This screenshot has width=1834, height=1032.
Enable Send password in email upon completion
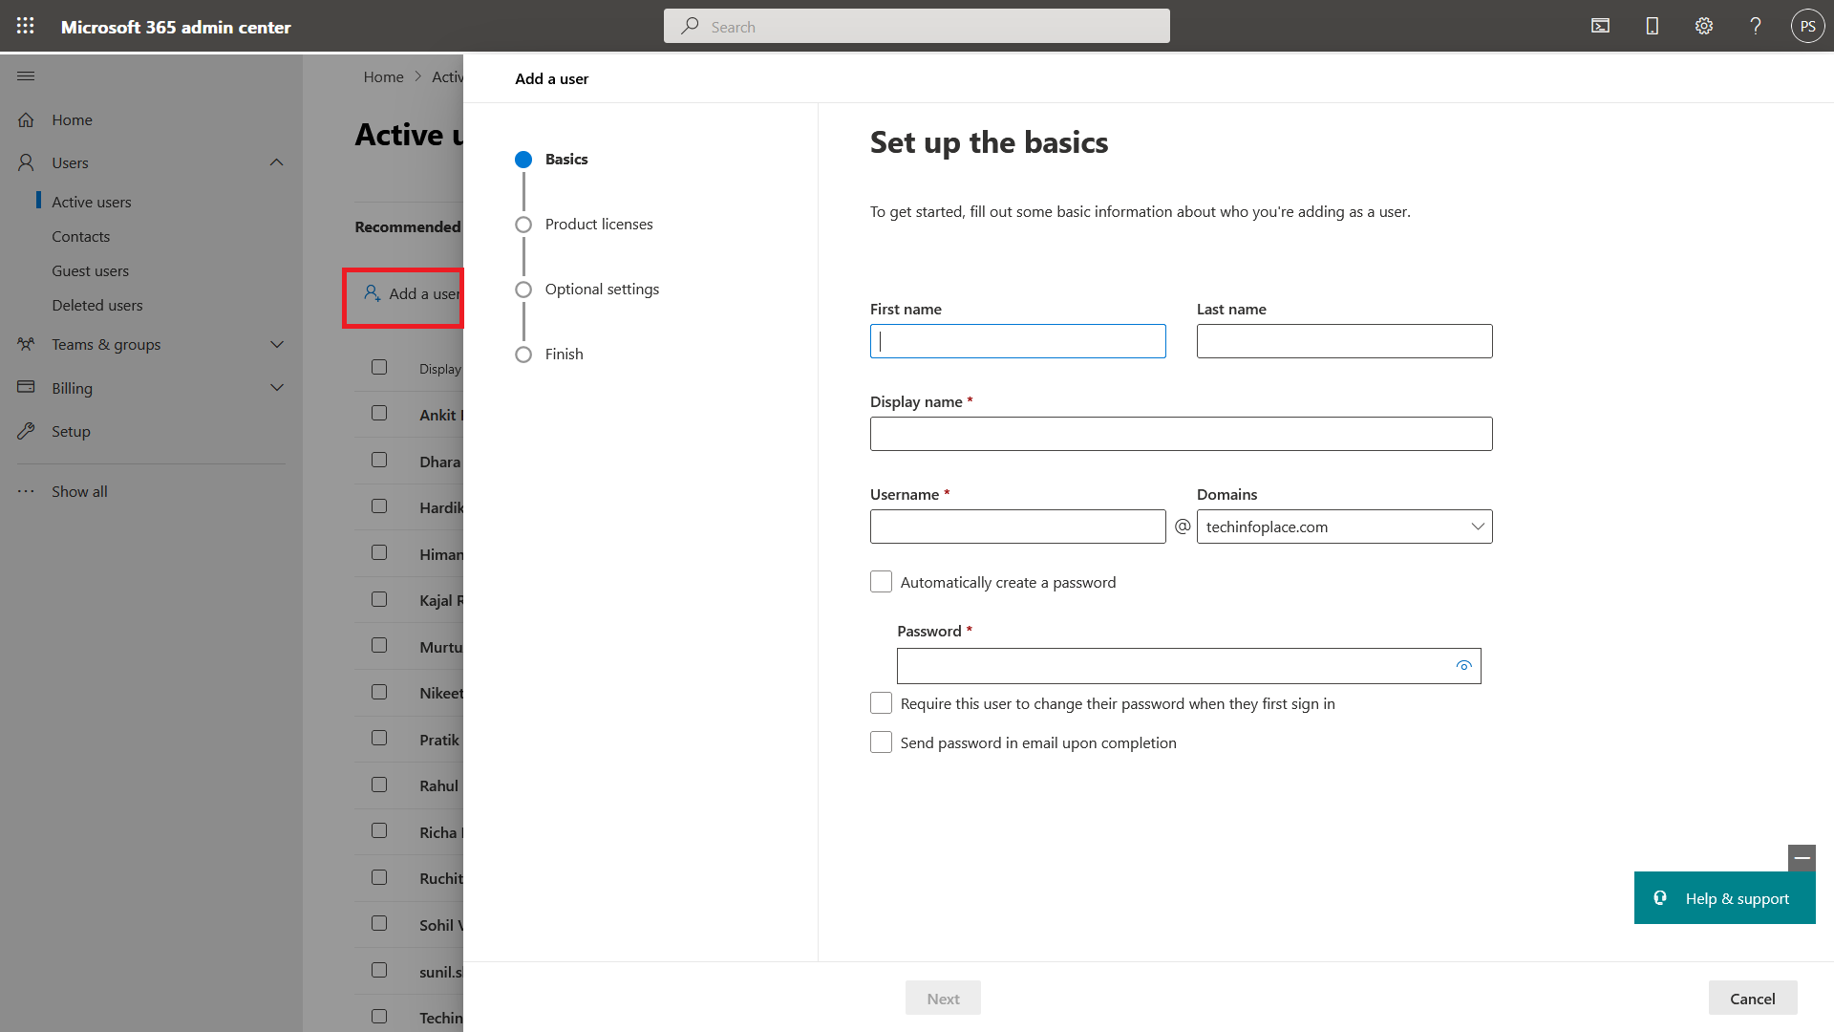point(881,742)
